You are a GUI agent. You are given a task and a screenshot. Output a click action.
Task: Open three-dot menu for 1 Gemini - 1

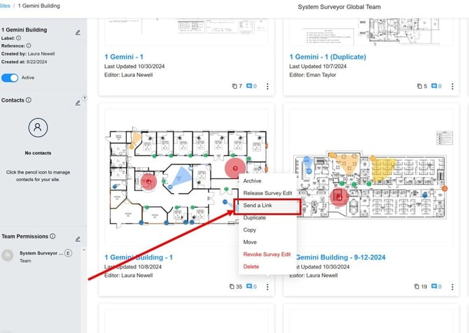click(x=267, y=86)
